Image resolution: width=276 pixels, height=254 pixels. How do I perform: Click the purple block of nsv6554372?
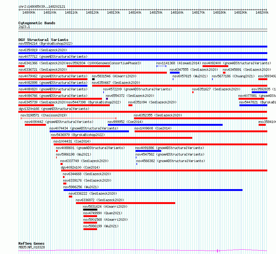point(107,99)
